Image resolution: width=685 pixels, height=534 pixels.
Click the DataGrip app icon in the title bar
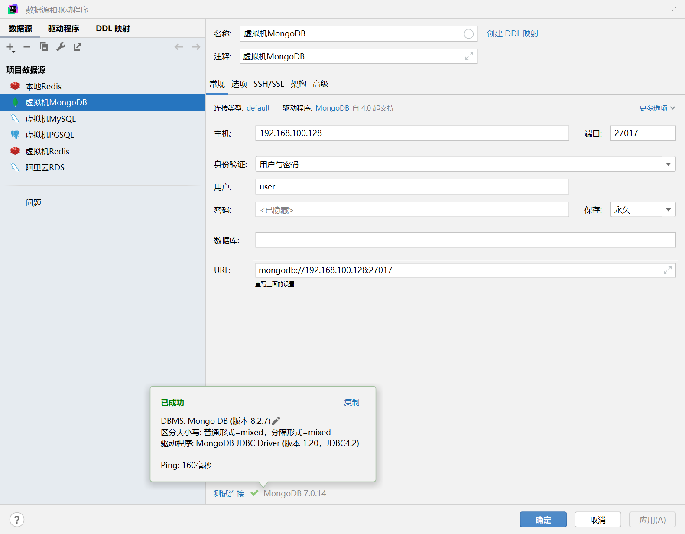pyautogui.click(x=13, y=9)
